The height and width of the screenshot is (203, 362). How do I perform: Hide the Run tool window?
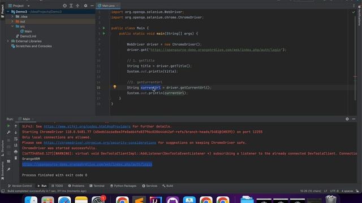point(354,119)
